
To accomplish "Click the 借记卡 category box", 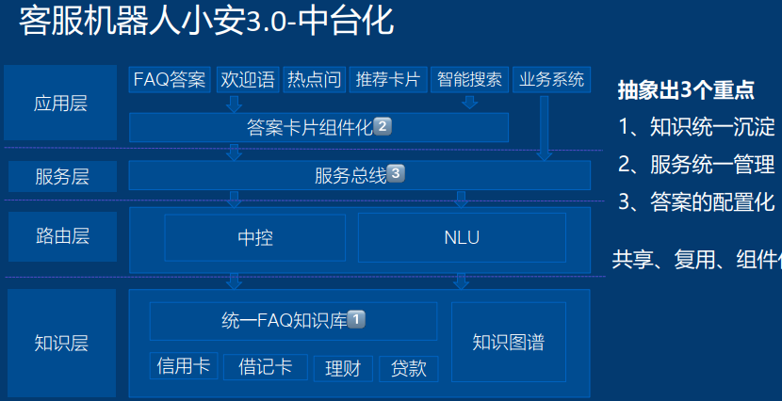I will point(265,365).
